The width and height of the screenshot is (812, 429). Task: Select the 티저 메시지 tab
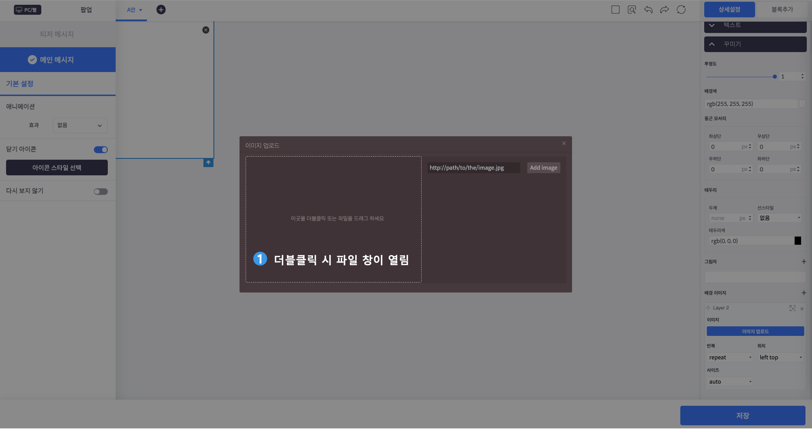pyautogui.click(x=57, y=34)
